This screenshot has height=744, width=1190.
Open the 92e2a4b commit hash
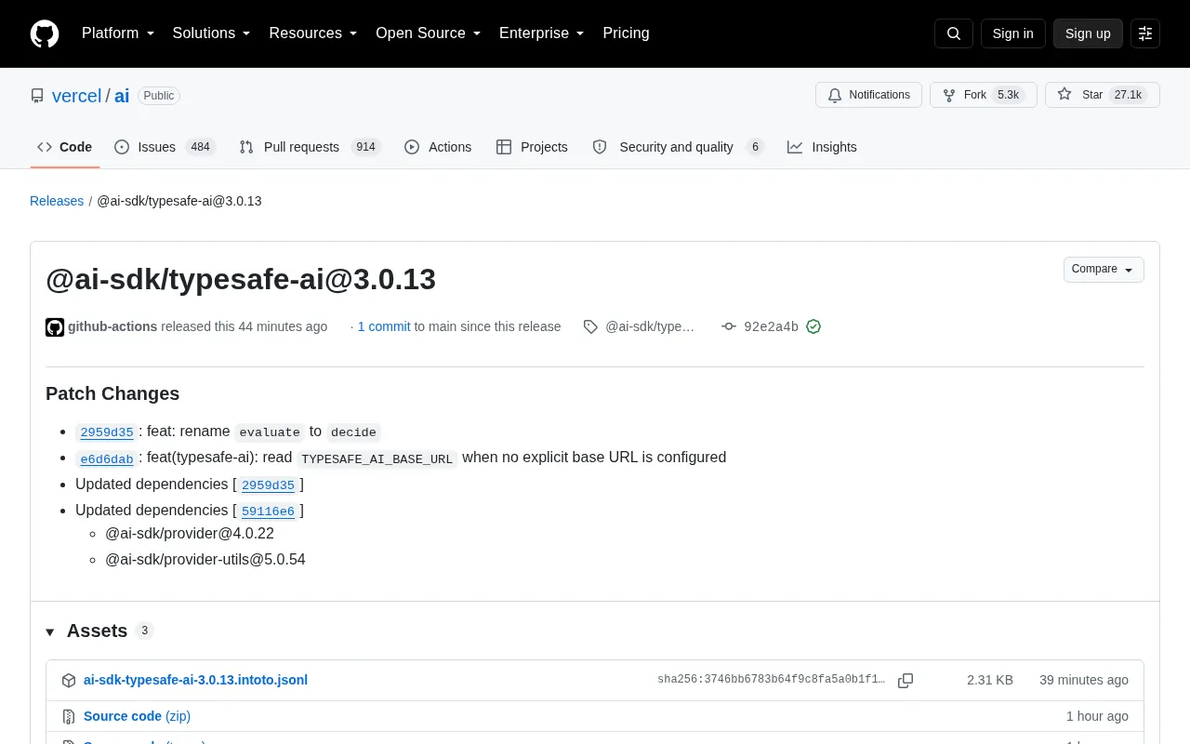point(771,326)
